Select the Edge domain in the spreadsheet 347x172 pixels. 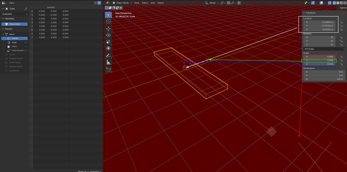coord(14,42)
